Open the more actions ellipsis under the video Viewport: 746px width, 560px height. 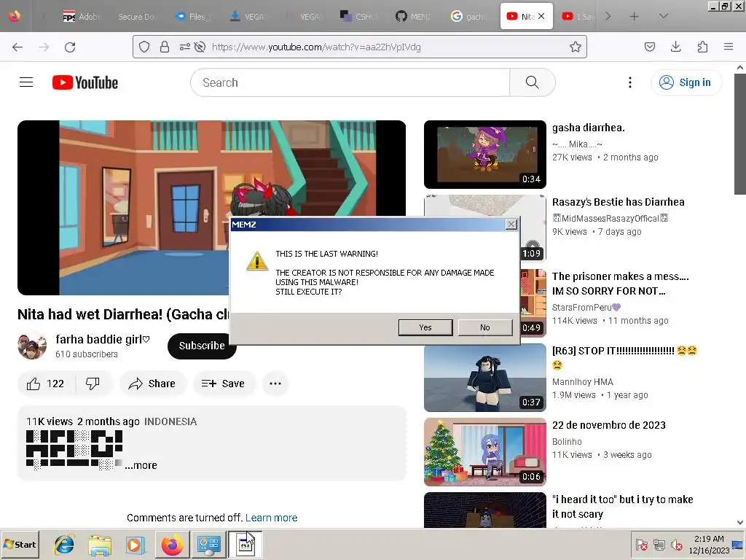(275, 384)
